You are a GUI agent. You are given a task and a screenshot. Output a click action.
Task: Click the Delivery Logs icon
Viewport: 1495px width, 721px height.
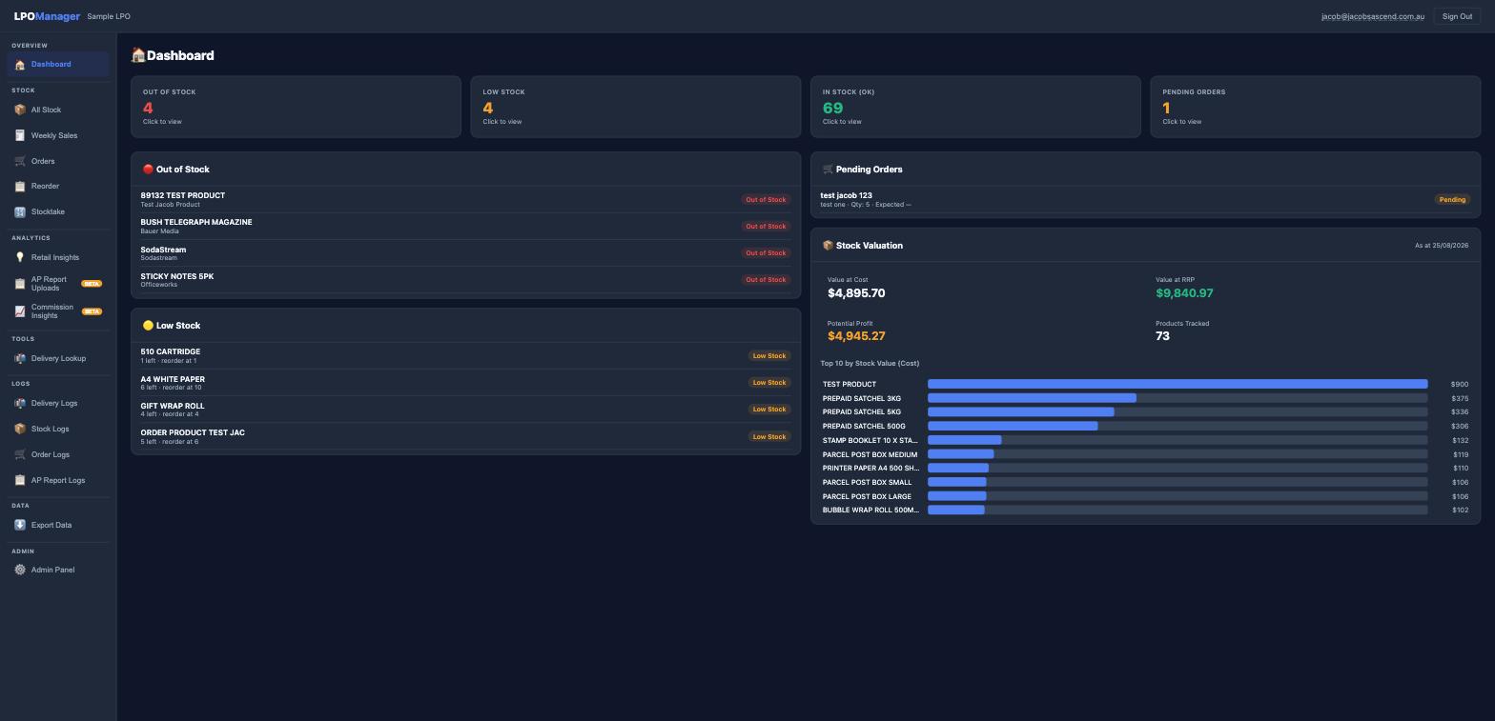tap(20, 403)
